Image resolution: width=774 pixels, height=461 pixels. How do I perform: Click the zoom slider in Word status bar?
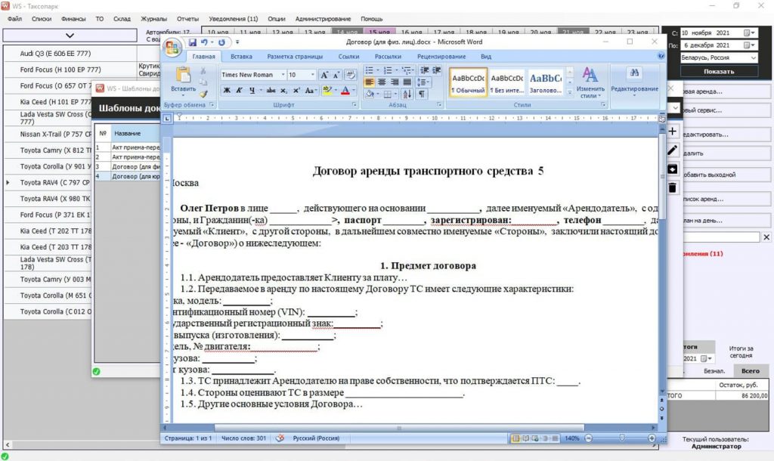[621, 438]
